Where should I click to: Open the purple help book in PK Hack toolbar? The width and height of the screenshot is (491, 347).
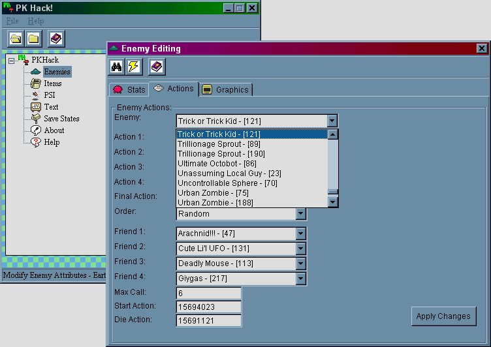tap(56, 38)
